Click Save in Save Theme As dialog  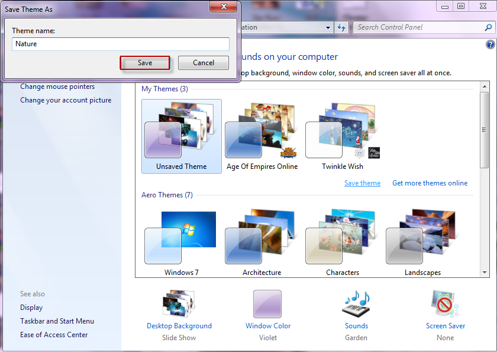145,63
